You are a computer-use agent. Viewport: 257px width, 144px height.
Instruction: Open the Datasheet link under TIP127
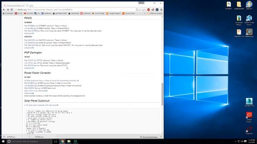29,68
